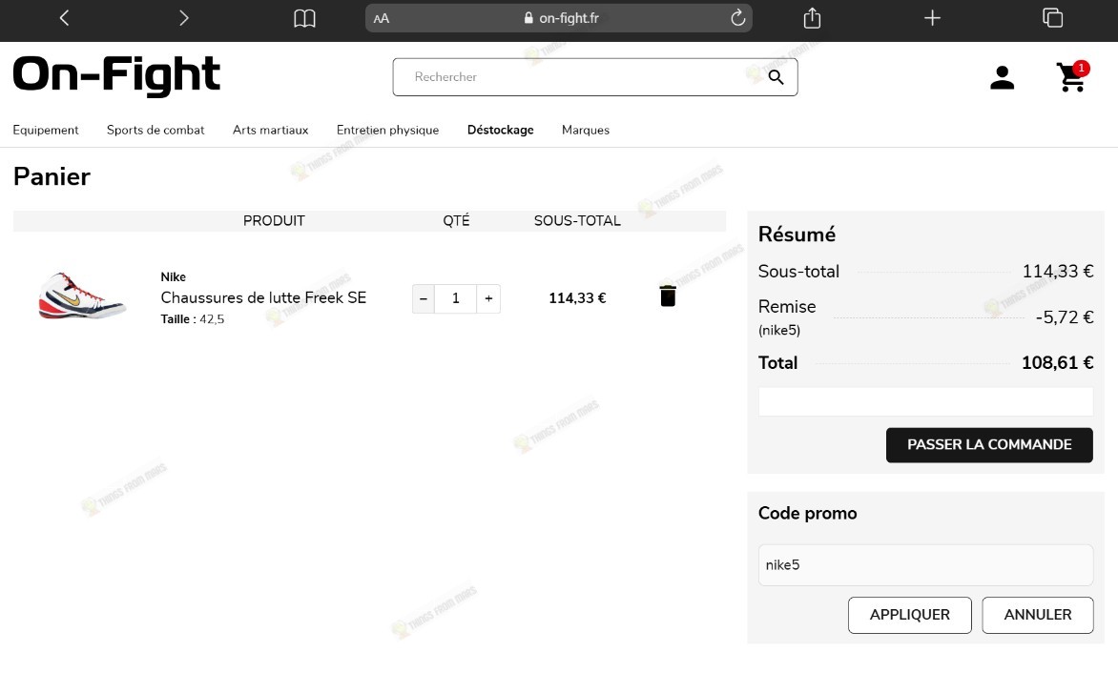
Task: Click the quantity field showing 1
Action: tap(456, 298)
